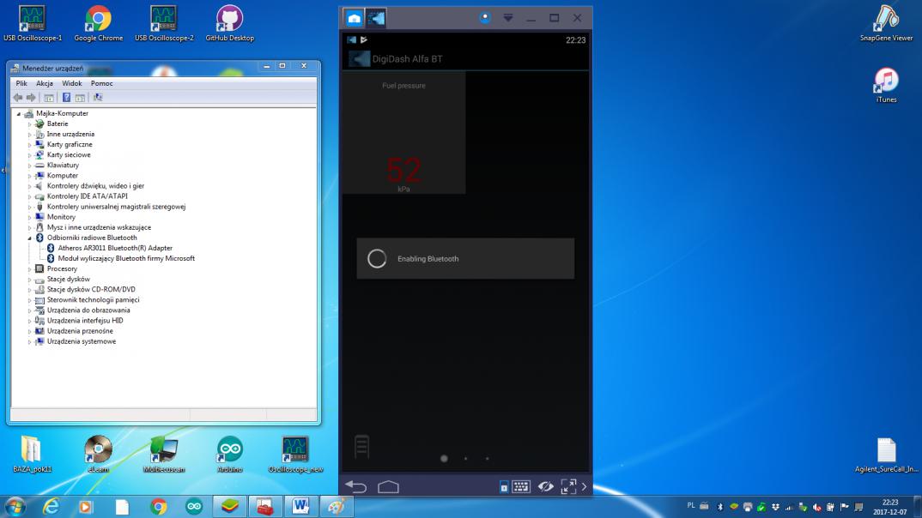922x518 pixels.
Task: Collapse the Odbiorniki radiowe Bluetooth node
Action: 29,238
